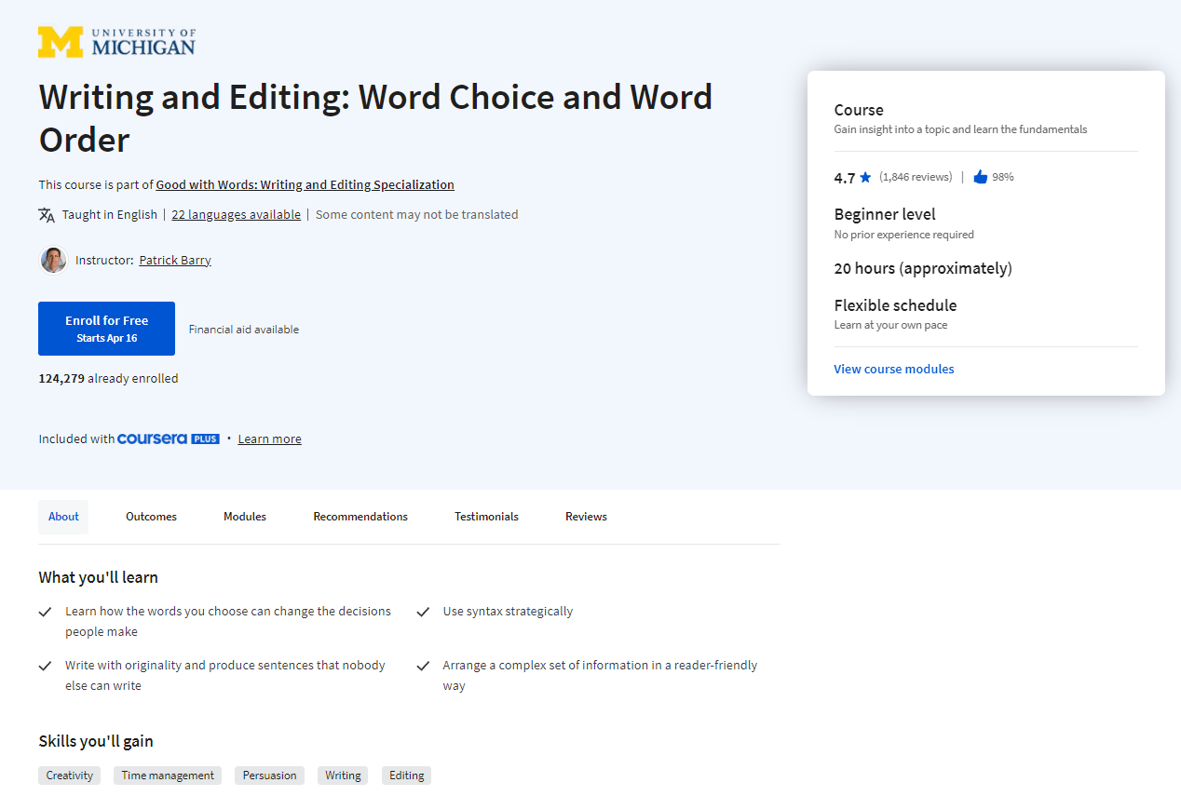Click checkmark beside 'Arrange a complex set'
Screen dimensions: 1181x796
pyautogui.click(x=423, y=666)
